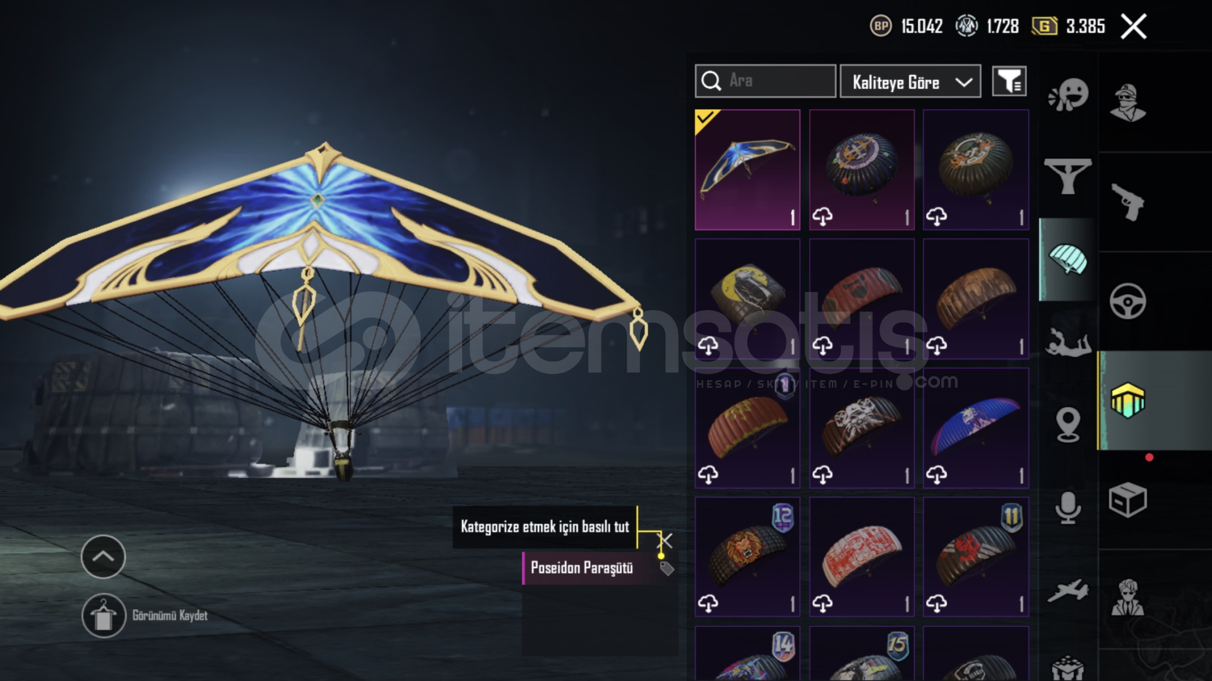Select the location pin category icon
The width and height of the screenshot is (1212, 681).
click(x=1068, y=425)
